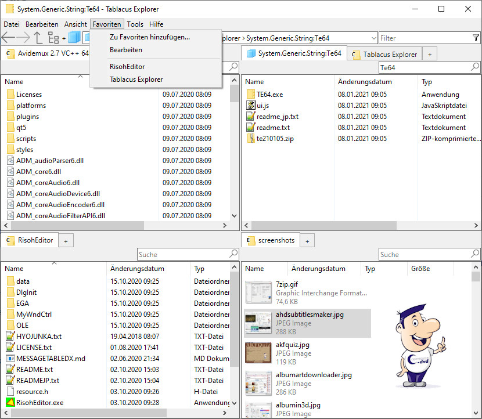Click the te210105.zip archive icon
Viewport: 482px width, 419px height.
pyautogui.click(x=251, y=139)
